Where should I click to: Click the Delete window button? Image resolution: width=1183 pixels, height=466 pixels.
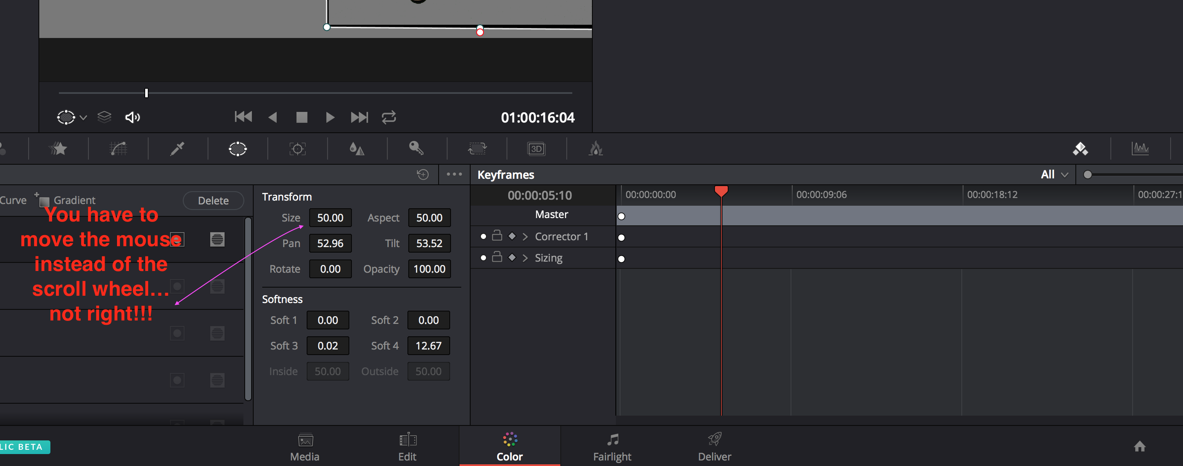(213, 201)
